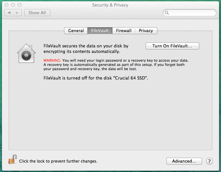Open the Firewall tab

tap(124, 31)
